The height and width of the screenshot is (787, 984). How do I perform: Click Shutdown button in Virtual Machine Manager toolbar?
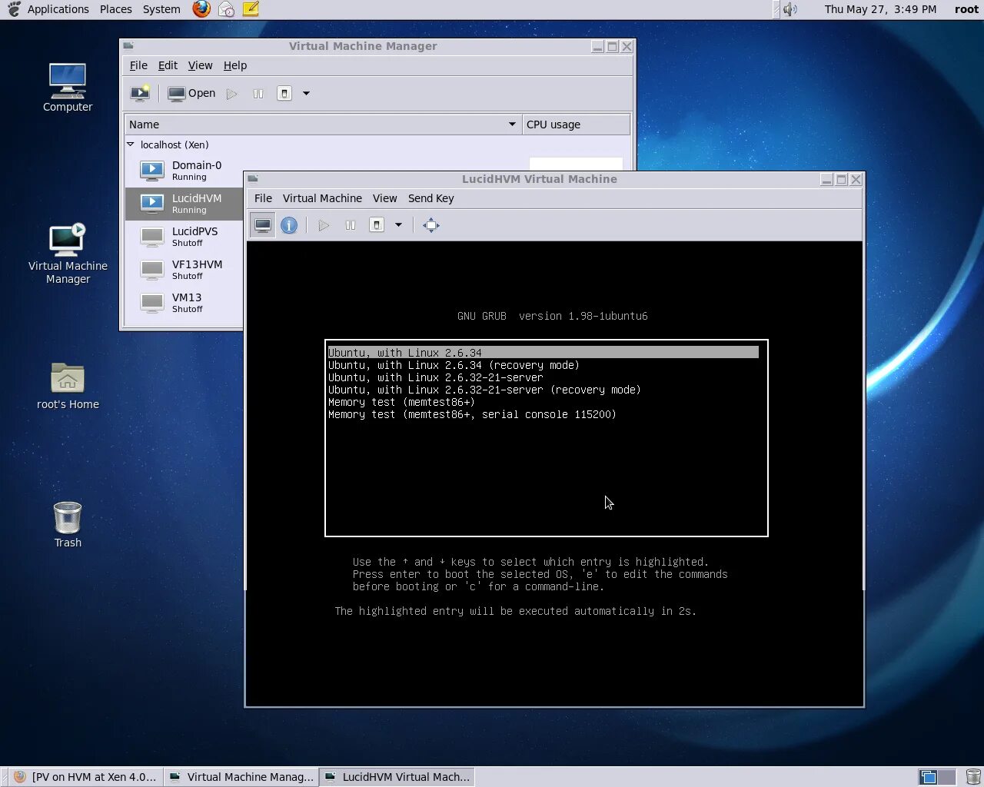click(x=284, y=94)
